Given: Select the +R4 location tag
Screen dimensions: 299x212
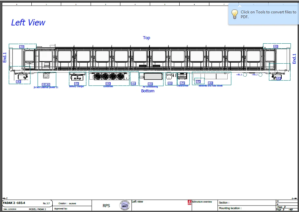Looking at the screenshot, I should coord(22,47).
